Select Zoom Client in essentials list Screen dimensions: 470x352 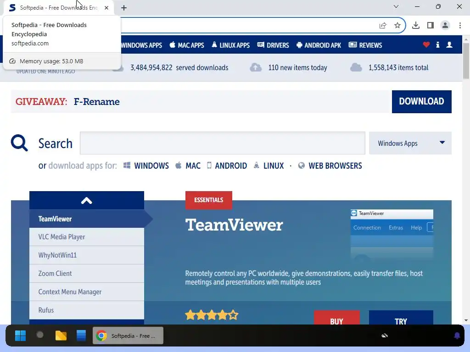[x=87, y=273]
